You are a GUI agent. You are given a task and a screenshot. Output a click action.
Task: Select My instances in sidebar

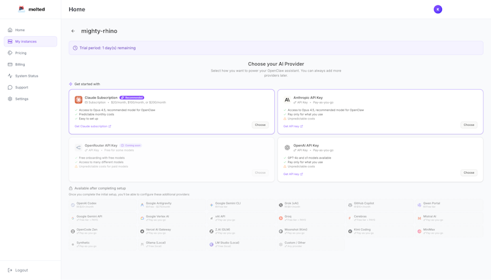coord(30,41)
